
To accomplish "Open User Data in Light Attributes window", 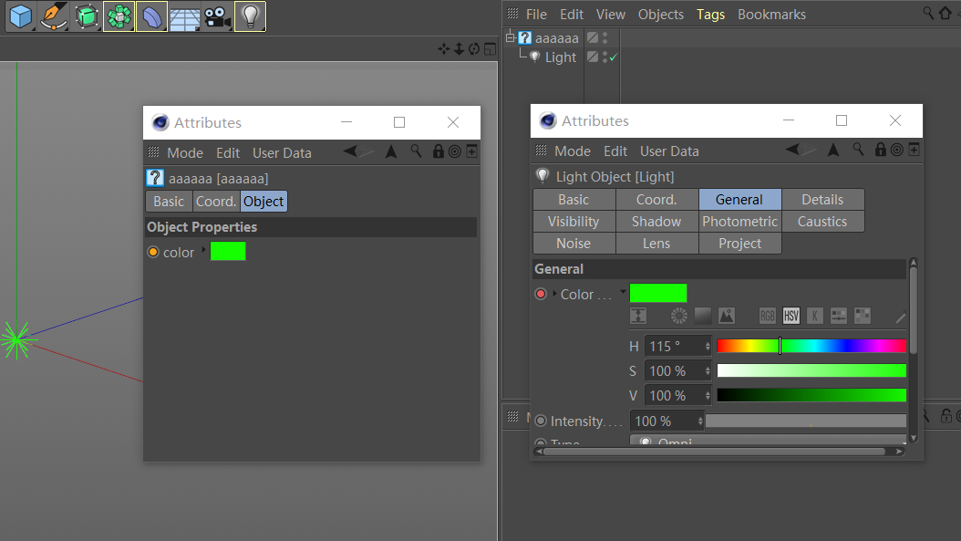I will (669, 151).
